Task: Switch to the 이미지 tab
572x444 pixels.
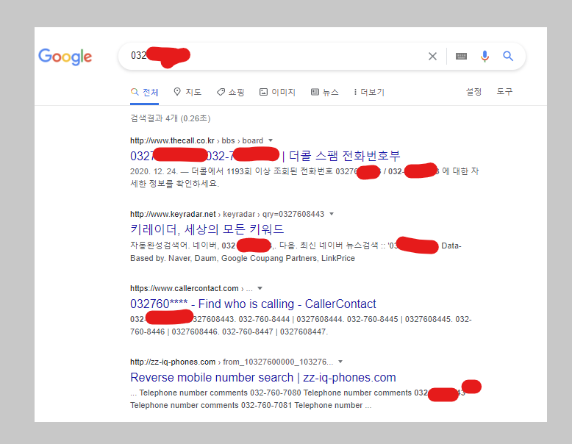Action: pos(277,93)
